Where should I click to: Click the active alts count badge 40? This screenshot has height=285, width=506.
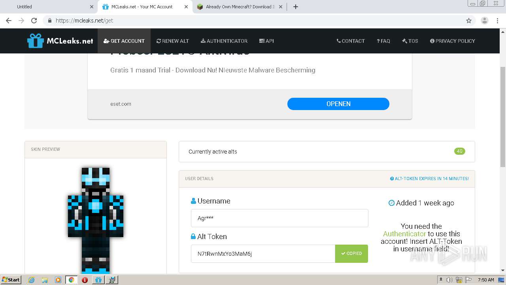(460, 151)
